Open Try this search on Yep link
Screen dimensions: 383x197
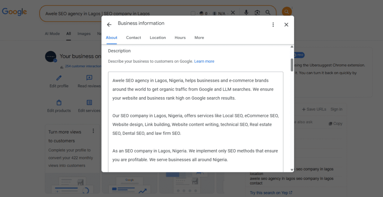point(271,193)
